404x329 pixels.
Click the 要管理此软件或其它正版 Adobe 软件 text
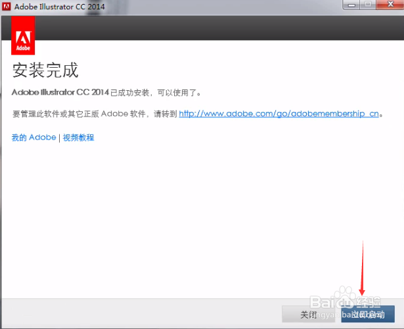pos(79,114)
